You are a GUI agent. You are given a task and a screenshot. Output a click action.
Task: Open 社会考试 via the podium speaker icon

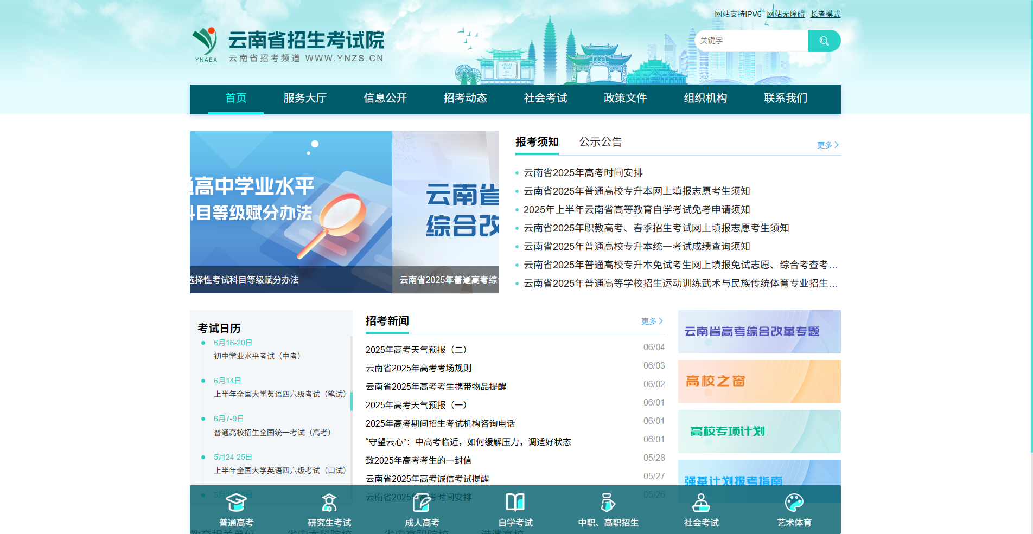(x=700, y=503)
